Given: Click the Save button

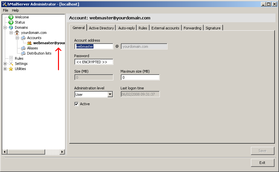Looking at the screenshot, I should tap(263, 151).
